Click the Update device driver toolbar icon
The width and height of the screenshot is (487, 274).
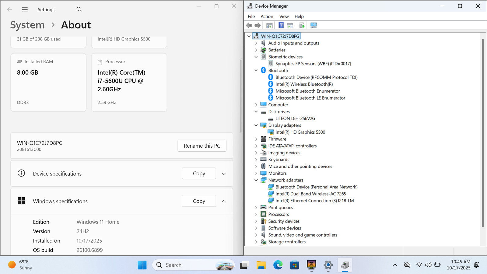point(301,26)
